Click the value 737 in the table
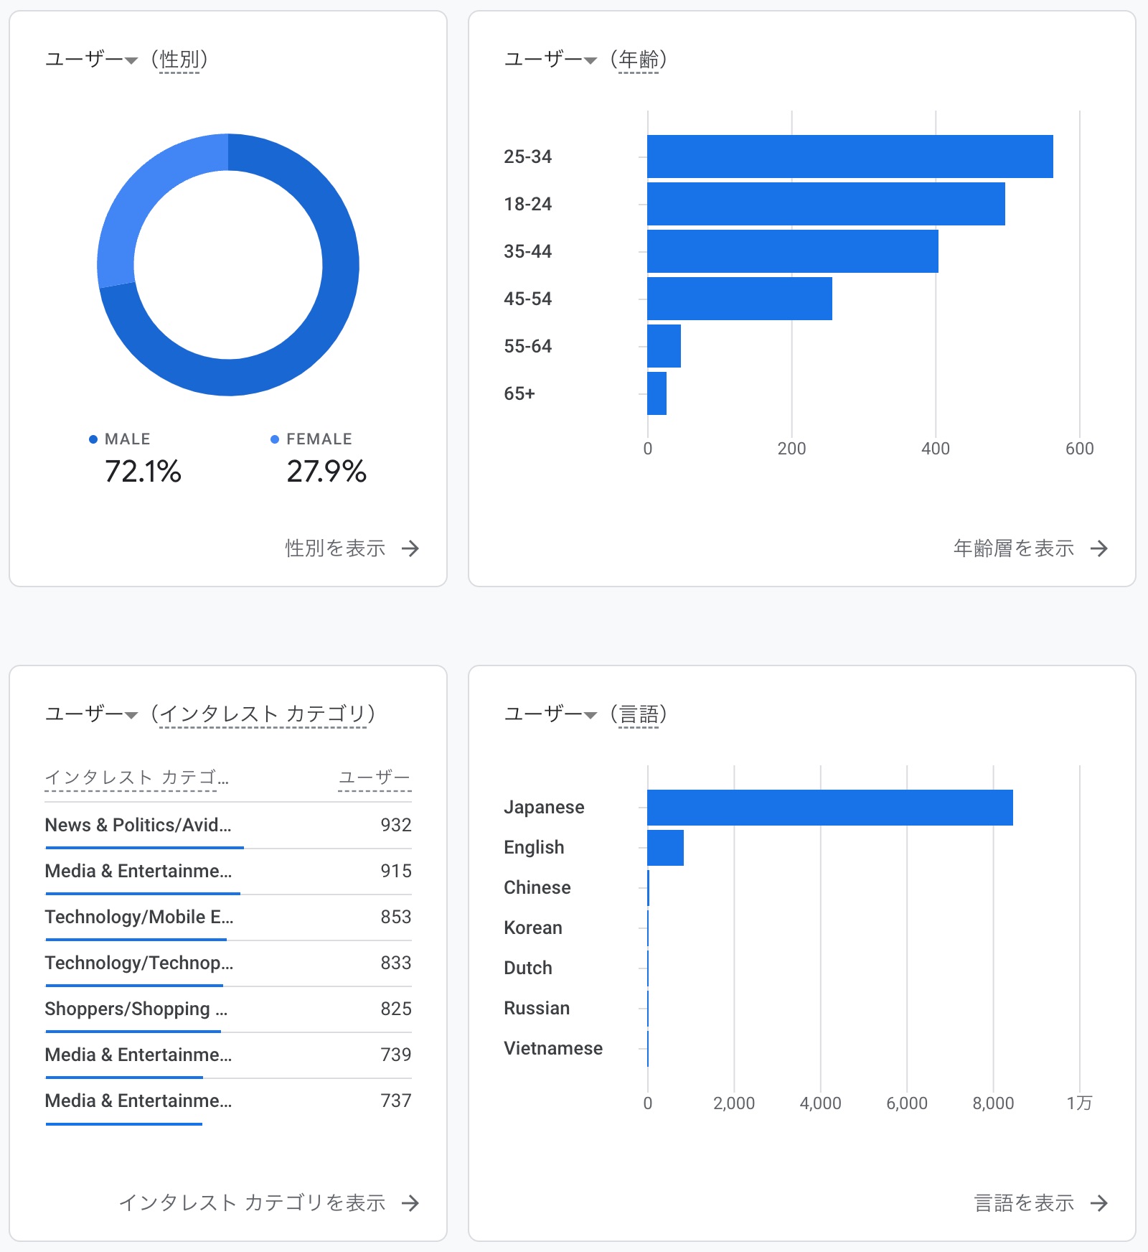The image size is (1148, 1252). (396, 1101)
